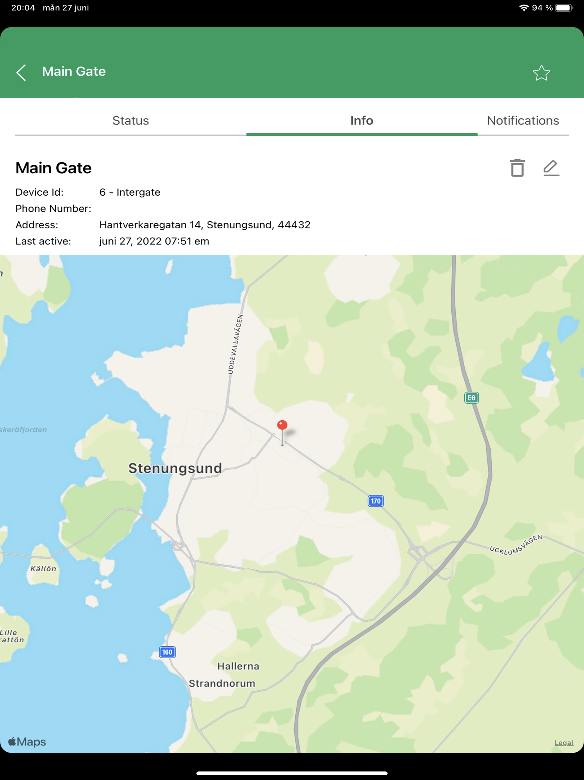Viewport: 584px width, 780px height.
Task: Select the Info tab
Action: click(x=361, y=120)
